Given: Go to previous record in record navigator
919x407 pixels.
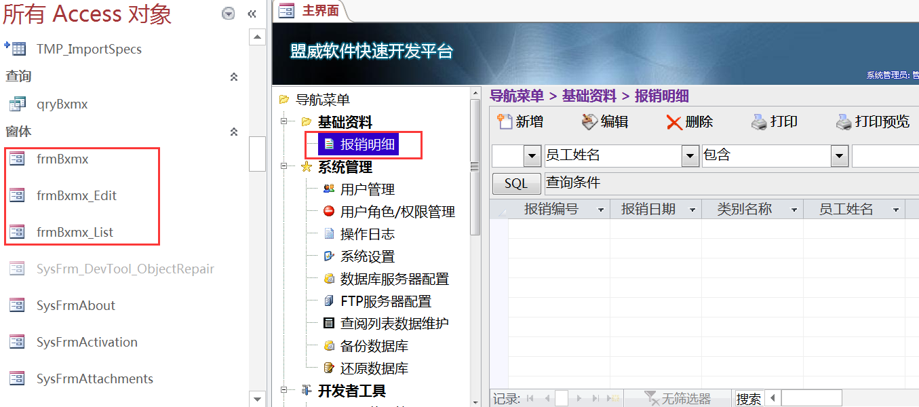Looking at the screenshot, I should coord(547,399).
